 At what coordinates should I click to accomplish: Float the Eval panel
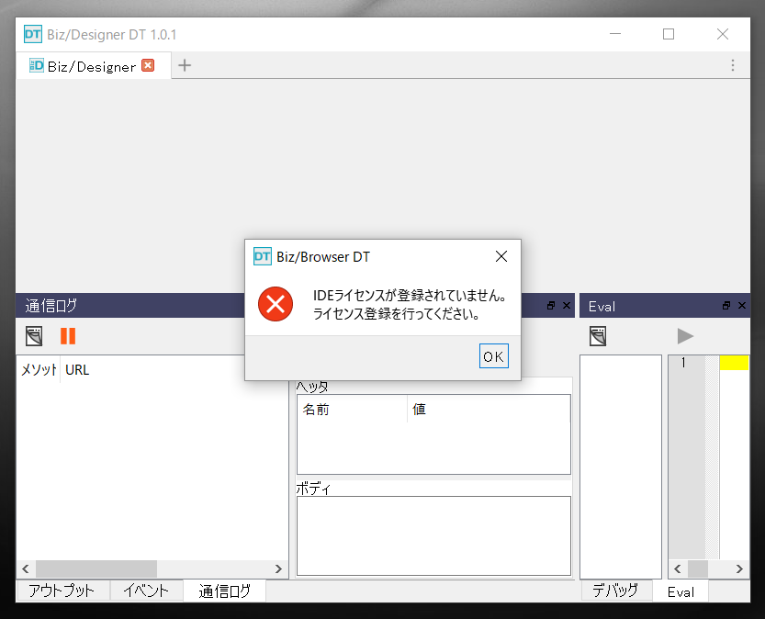726,305
